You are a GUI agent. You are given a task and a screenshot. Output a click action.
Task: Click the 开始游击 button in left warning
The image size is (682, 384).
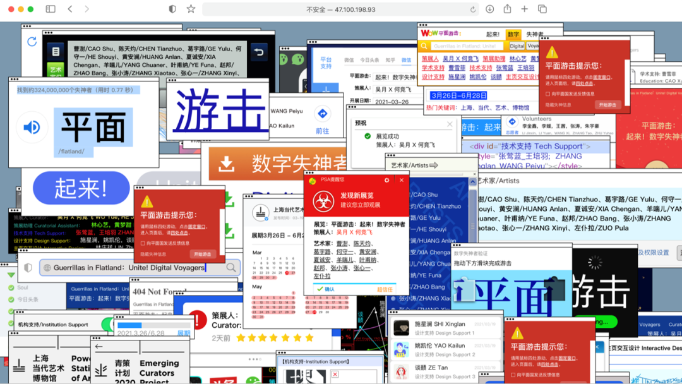pos(203,254)
